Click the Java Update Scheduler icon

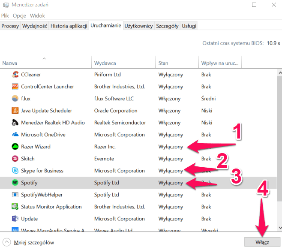point(15,111)
